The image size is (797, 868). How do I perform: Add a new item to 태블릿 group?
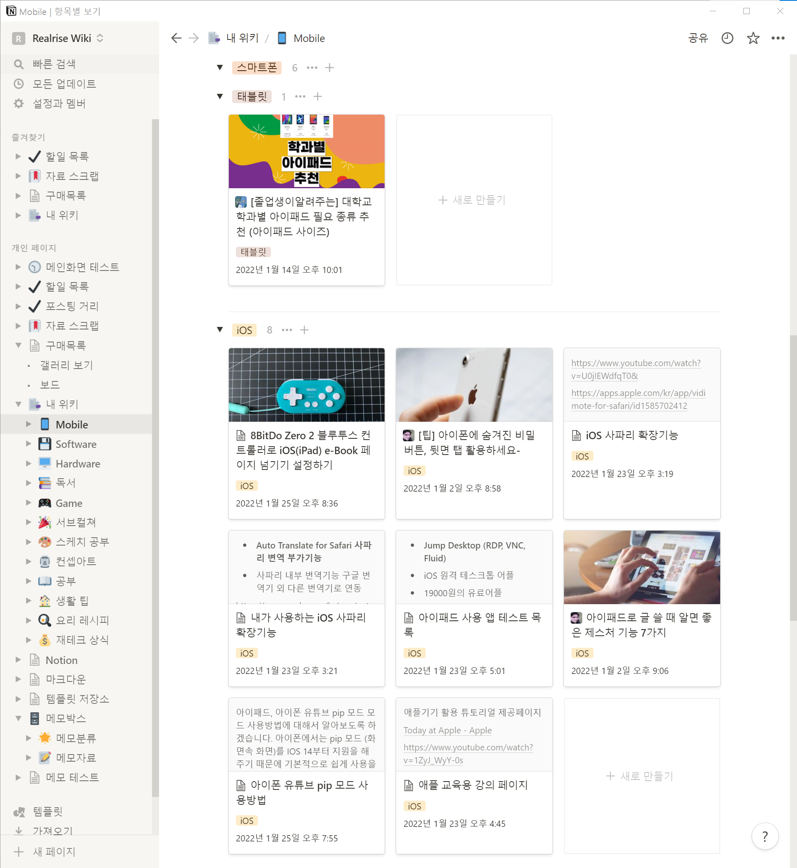[317, 97]
